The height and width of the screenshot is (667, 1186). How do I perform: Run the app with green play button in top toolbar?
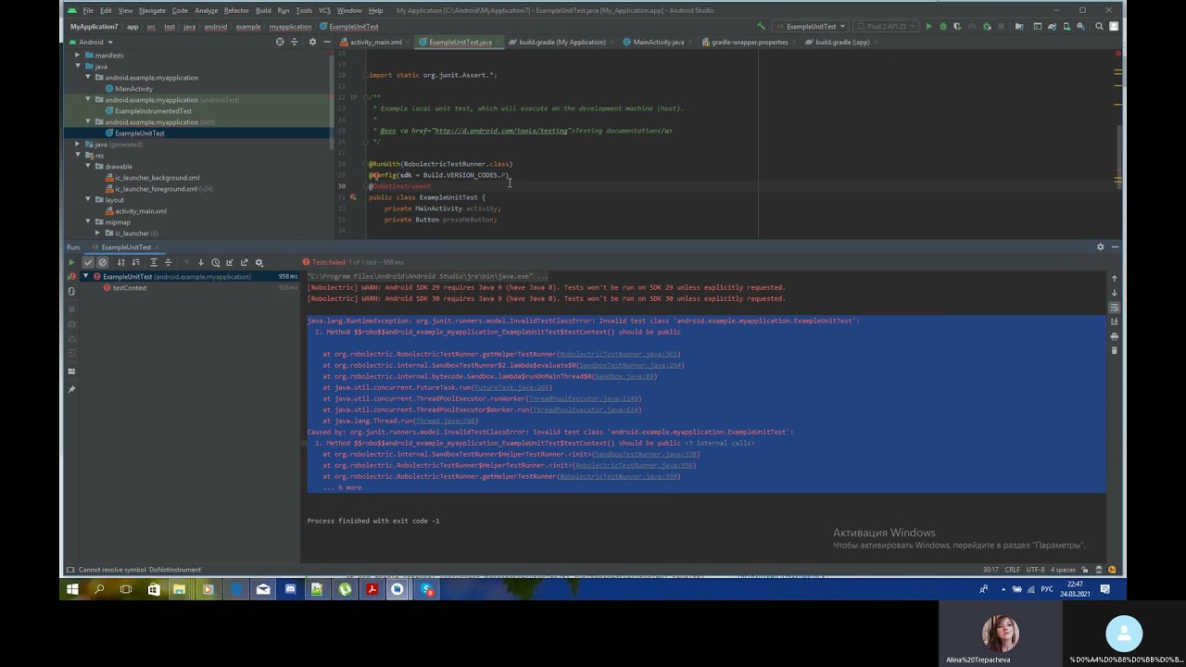928,27
